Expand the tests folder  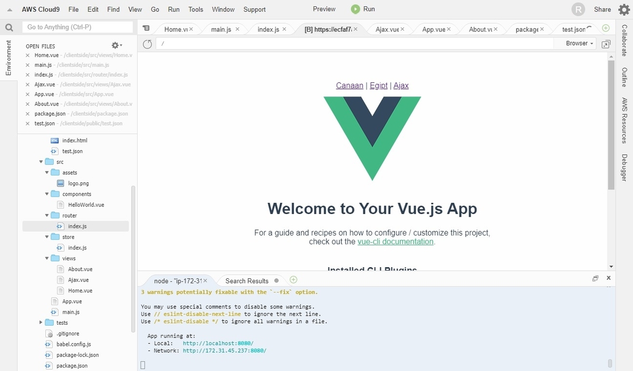pos(41,323)
